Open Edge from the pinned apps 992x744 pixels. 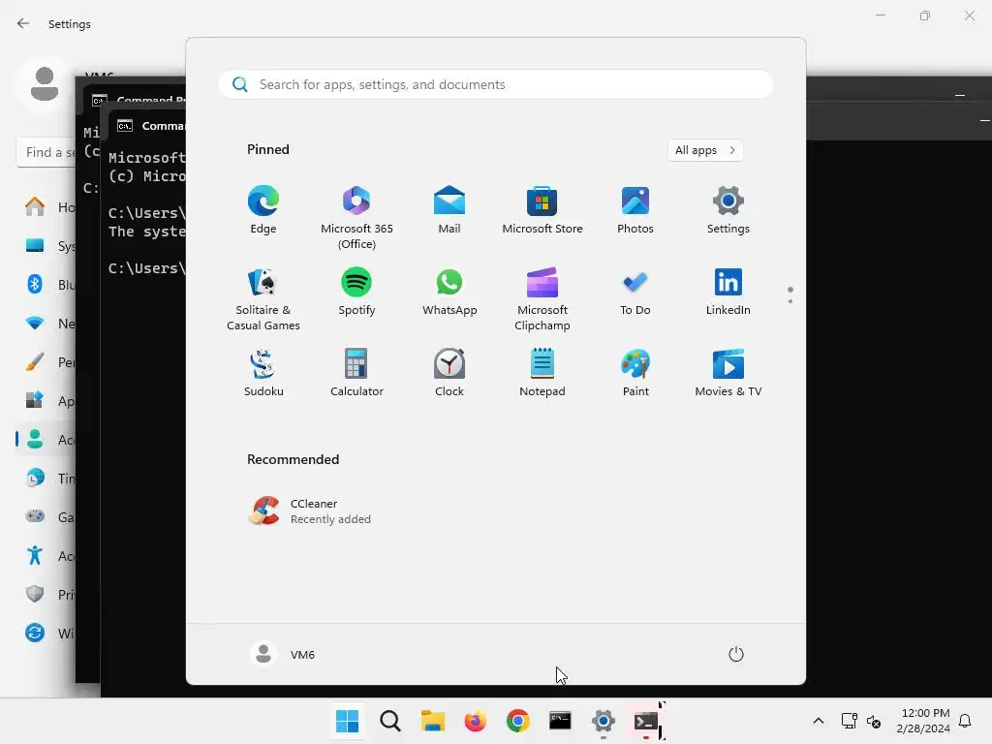[263, 210]
